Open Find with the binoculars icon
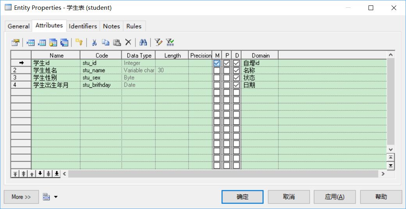 pos(143,43)
